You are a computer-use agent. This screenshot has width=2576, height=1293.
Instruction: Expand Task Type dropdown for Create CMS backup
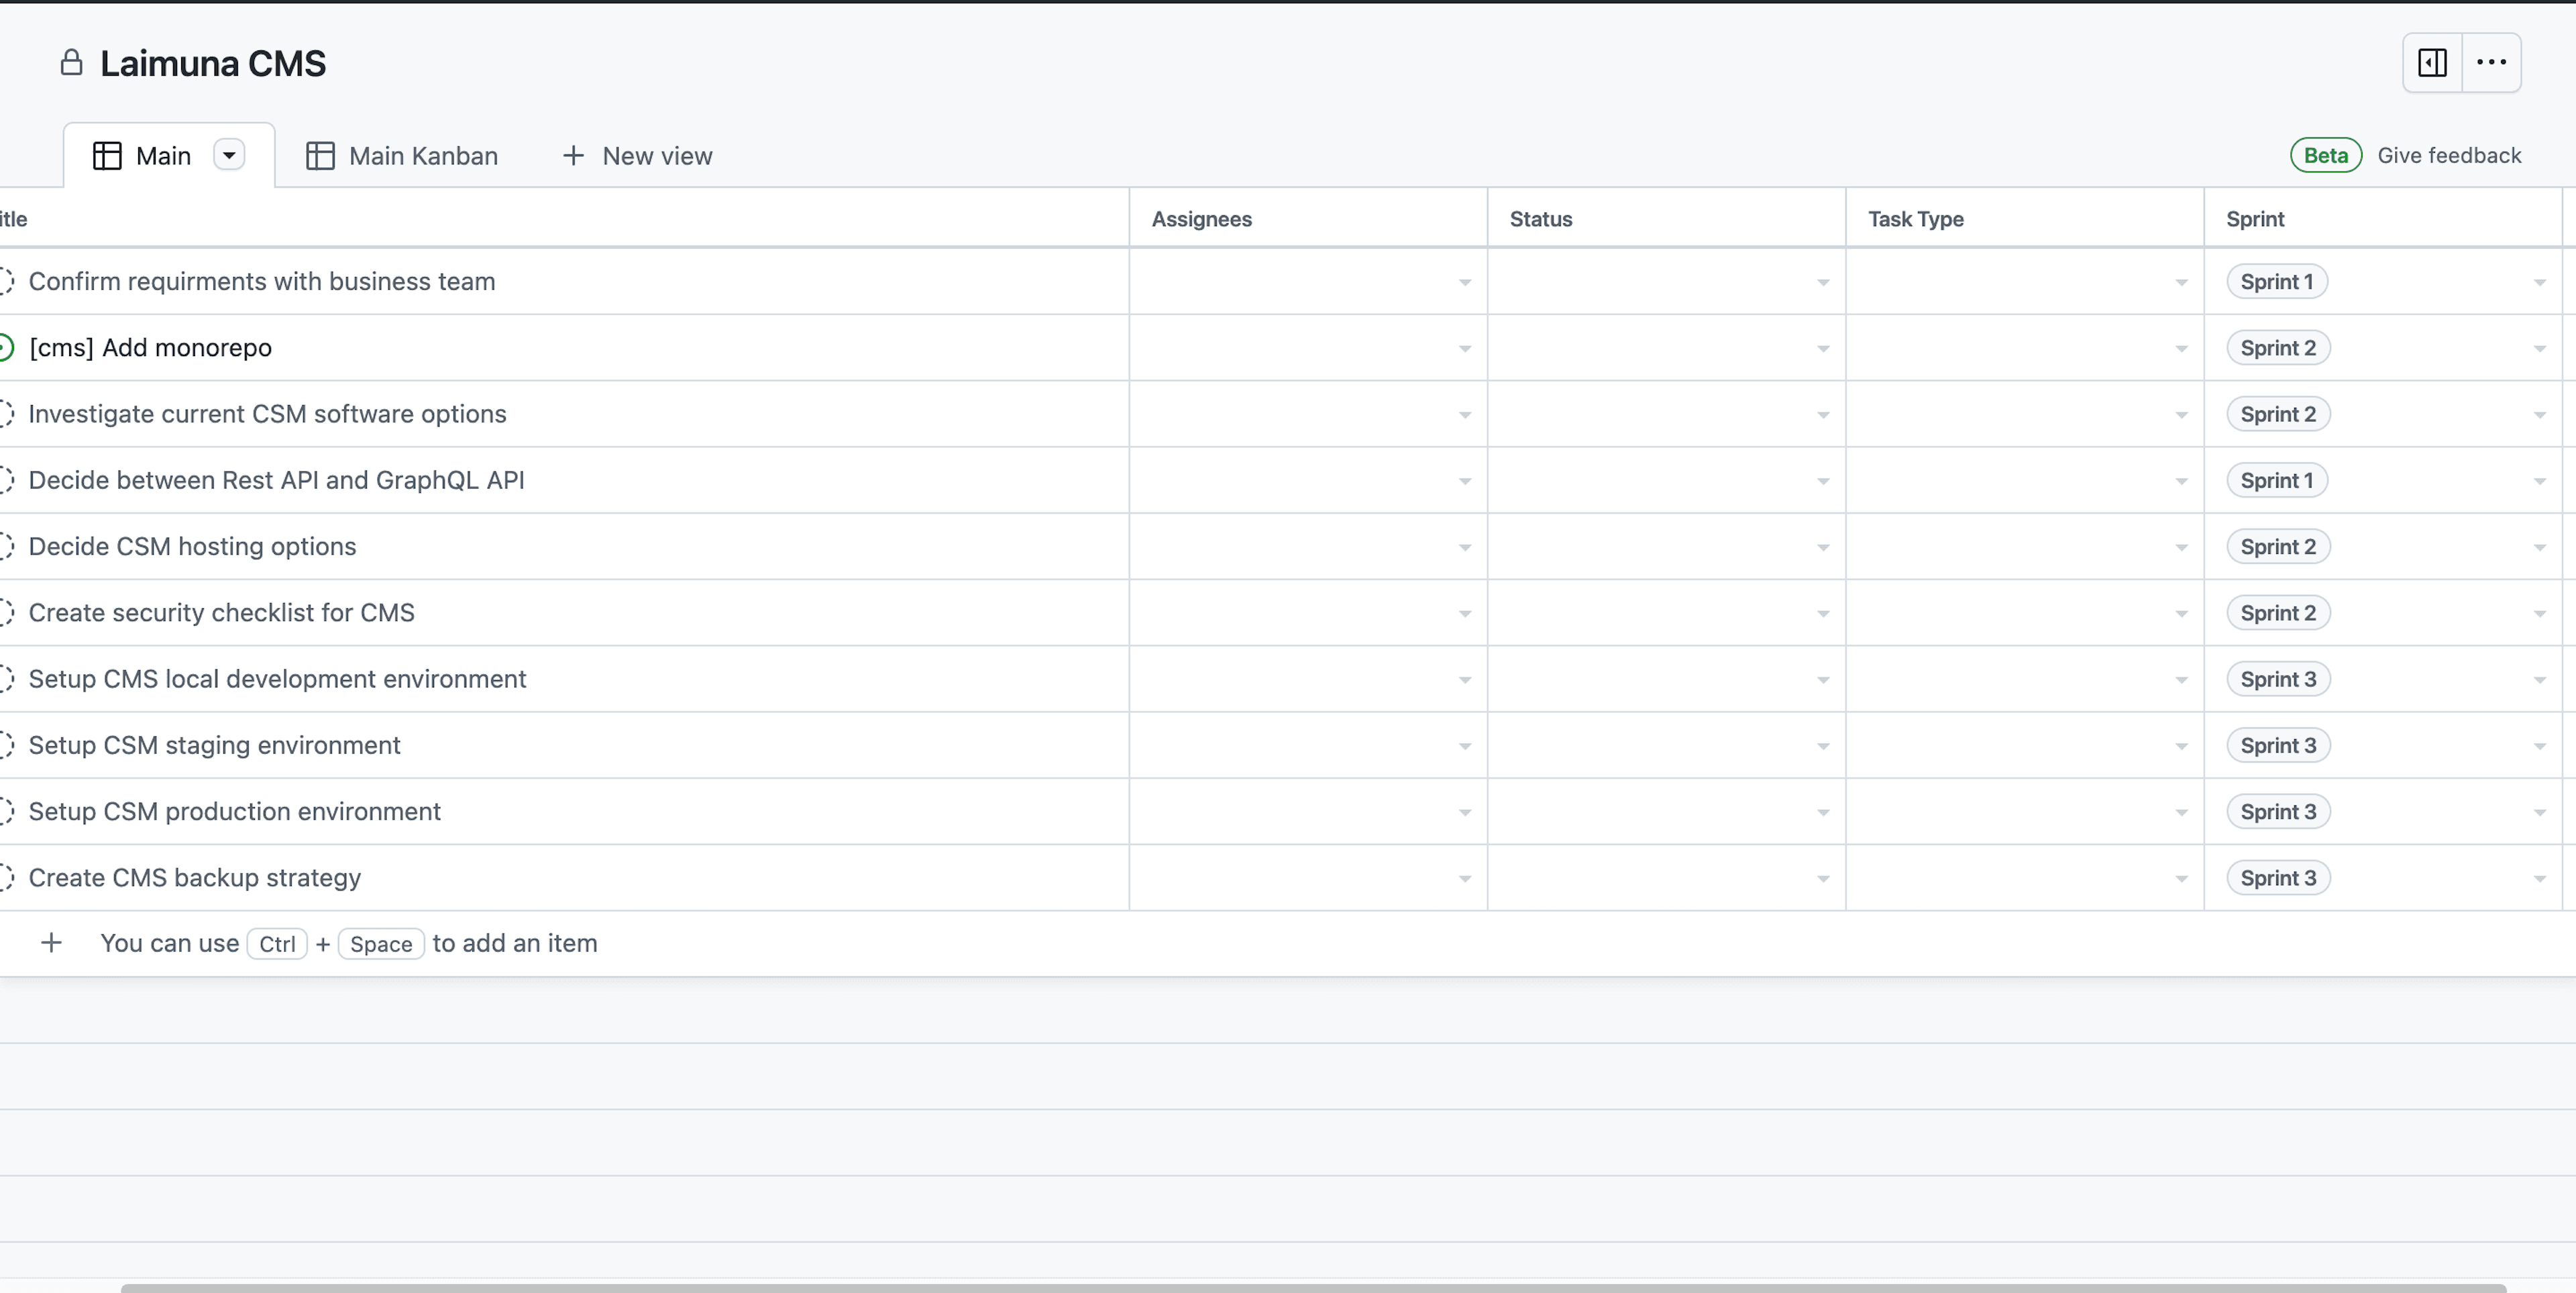pos(2181,879)
